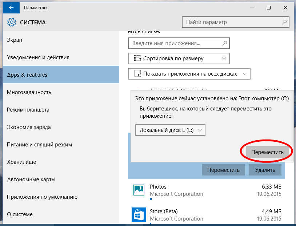This screenshot has height=226, width=296.
Task: Click the Photos app icon
Action: (x=139, y=190)
